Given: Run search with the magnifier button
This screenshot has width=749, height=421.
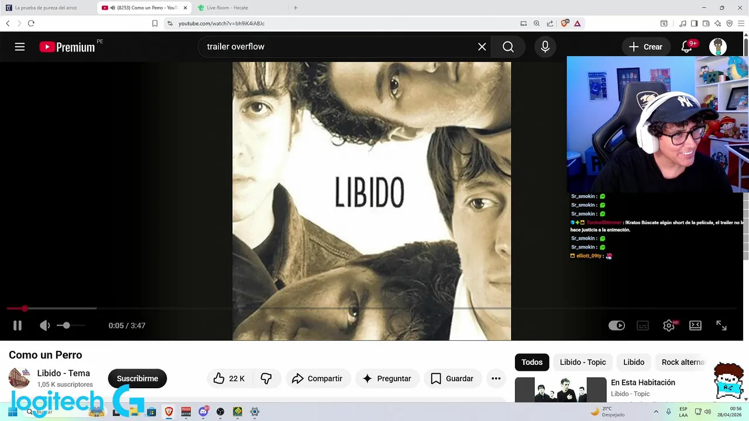Looking at the screenshot, I should [x=508, y=47].
